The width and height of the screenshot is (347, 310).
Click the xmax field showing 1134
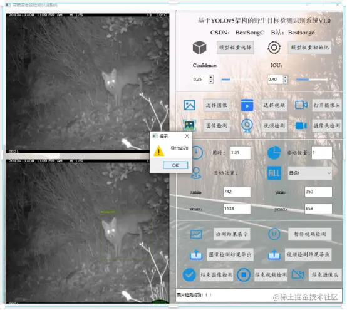237,209
